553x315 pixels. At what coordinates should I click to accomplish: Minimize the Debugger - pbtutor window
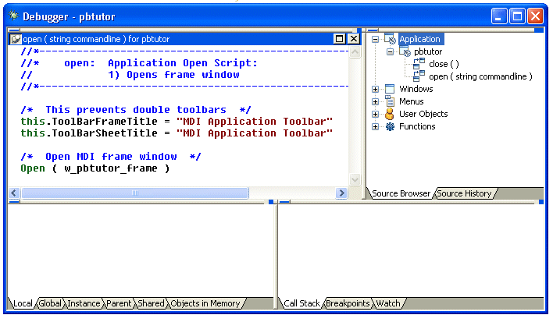pyautogui.click(x=499, y=16)
